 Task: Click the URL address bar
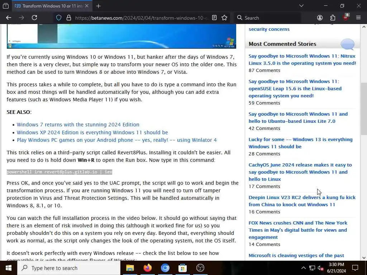click(x=141, y=18)
